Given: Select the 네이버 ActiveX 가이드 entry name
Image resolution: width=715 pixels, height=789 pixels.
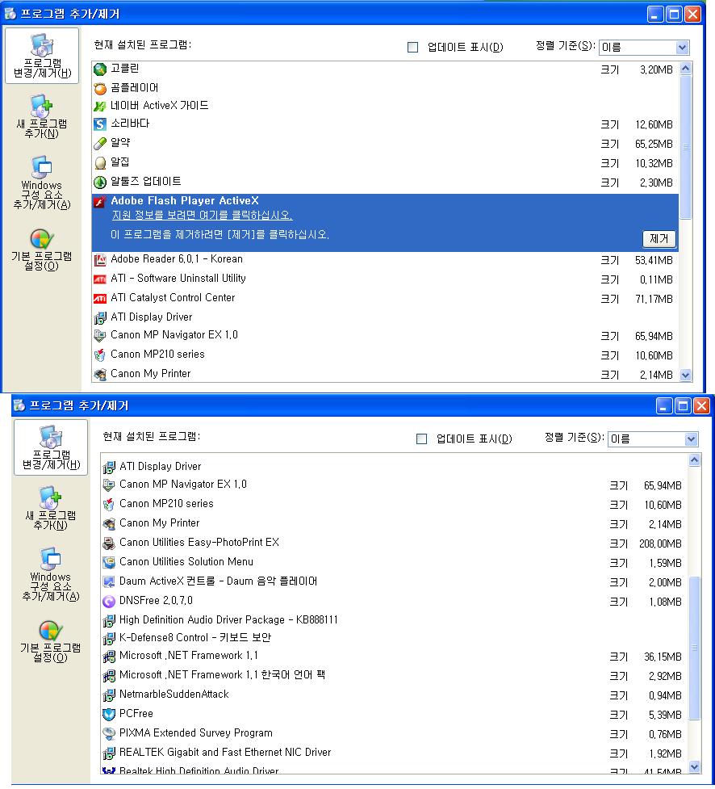Looking at the screenshot, I should (160, 106).
